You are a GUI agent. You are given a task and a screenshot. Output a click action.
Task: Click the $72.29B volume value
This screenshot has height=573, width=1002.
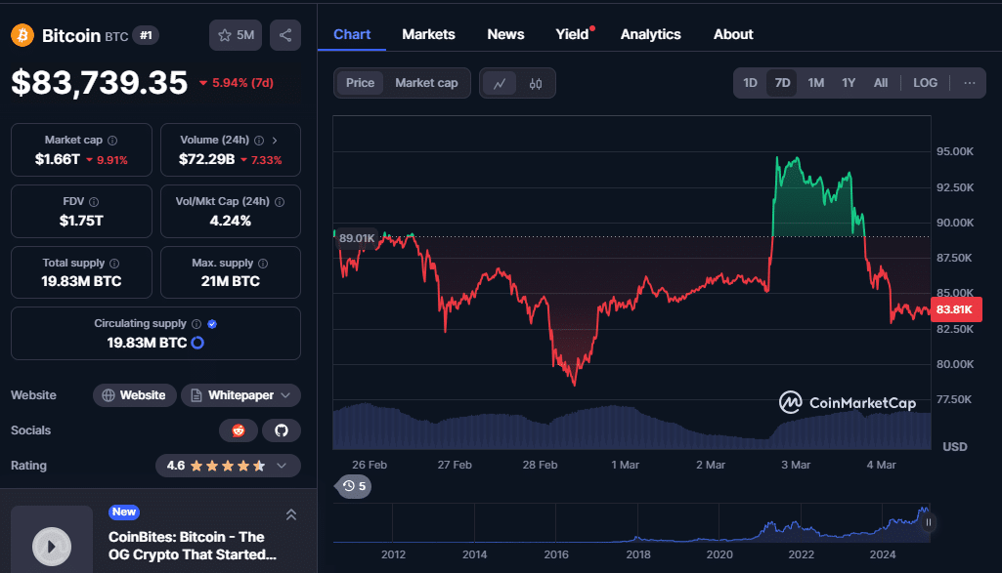[207, 159]
